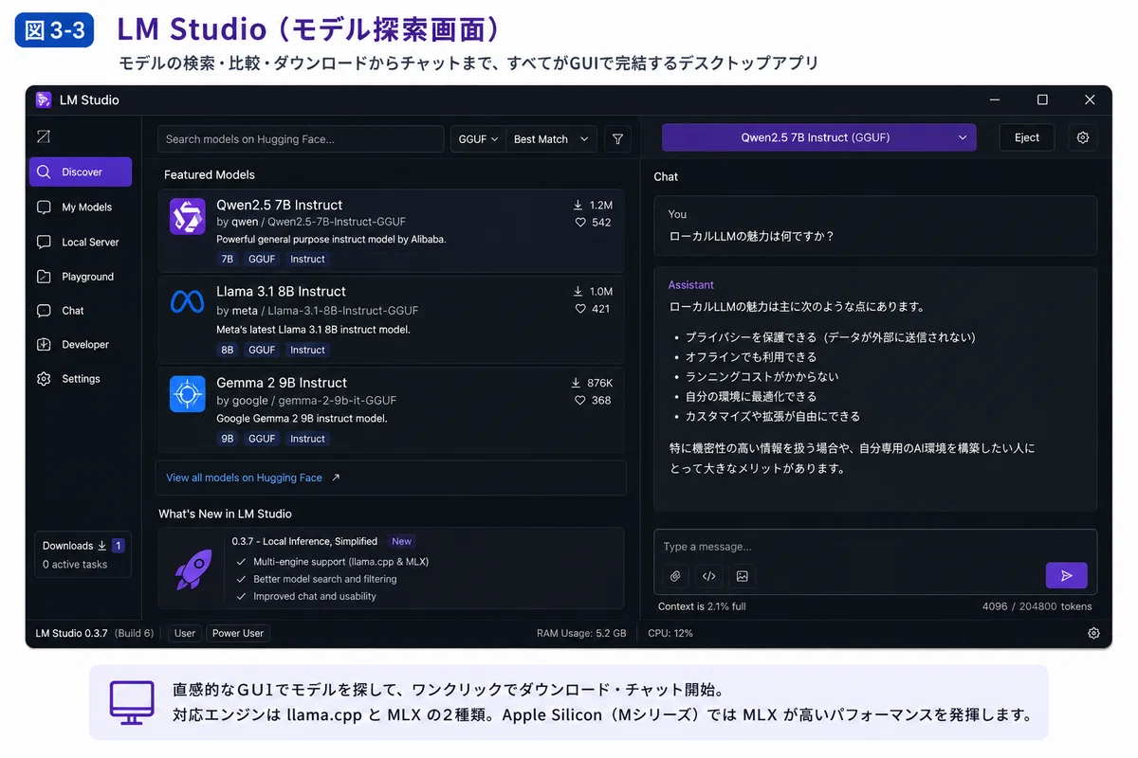Click the RAM Usage: 5.2 GB readout

pyautogui.click(x=581, y=633)
